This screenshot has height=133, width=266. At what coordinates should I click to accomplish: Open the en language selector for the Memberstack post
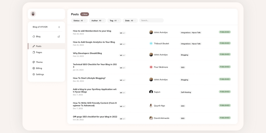pos(122,33)
